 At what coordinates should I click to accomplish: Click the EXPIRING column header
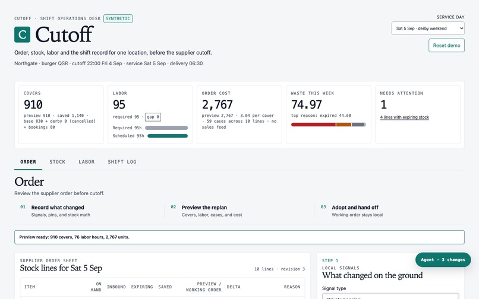(142, 287)
